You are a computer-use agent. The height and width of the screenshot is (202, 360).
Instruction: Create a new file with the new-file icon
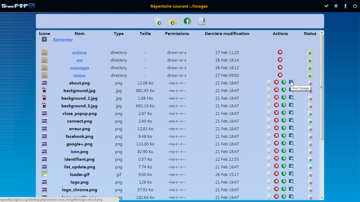[158, 21]
